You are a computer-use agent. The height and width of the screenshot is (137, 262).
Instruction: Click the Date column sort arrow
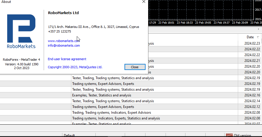click(x=258, y=37)
